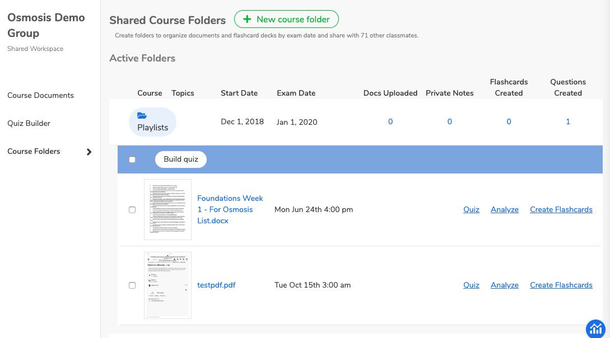Screen dimensions: 610x338
Task: Click the Course column header
Action: click(x=150, y=93)
